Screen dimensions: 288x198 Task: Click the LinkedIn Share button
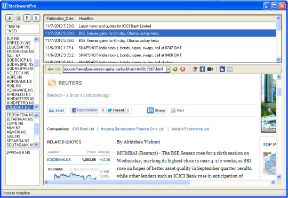(156, 110)
